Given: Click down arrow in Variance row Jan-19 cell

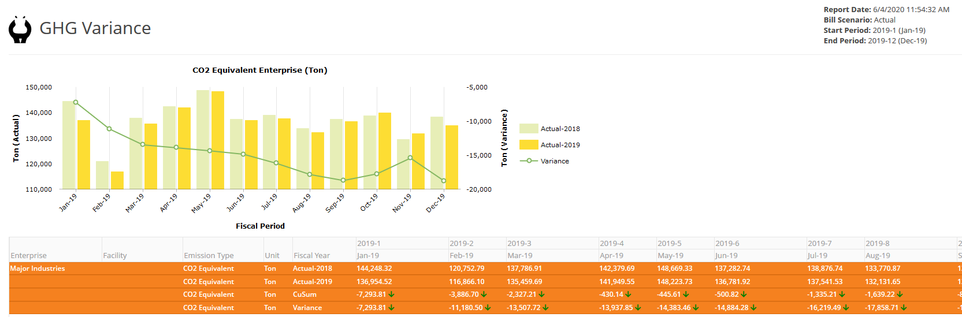Looking at the screenshot, I should (392, 308).
